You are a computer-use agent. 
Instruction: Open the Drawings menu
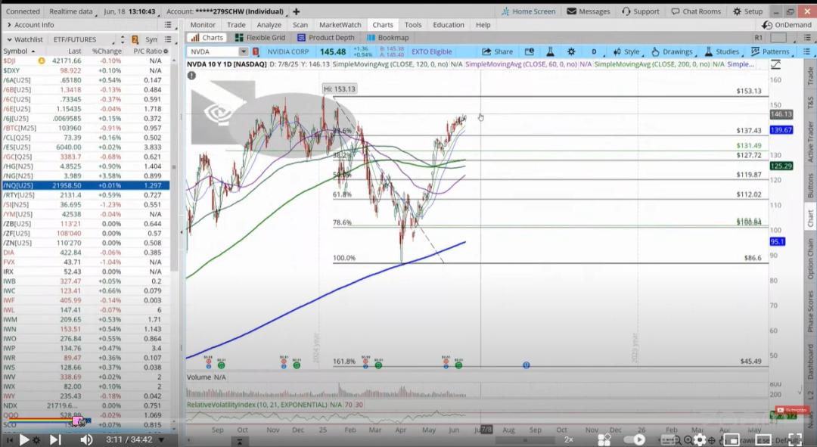click(673, 51)
